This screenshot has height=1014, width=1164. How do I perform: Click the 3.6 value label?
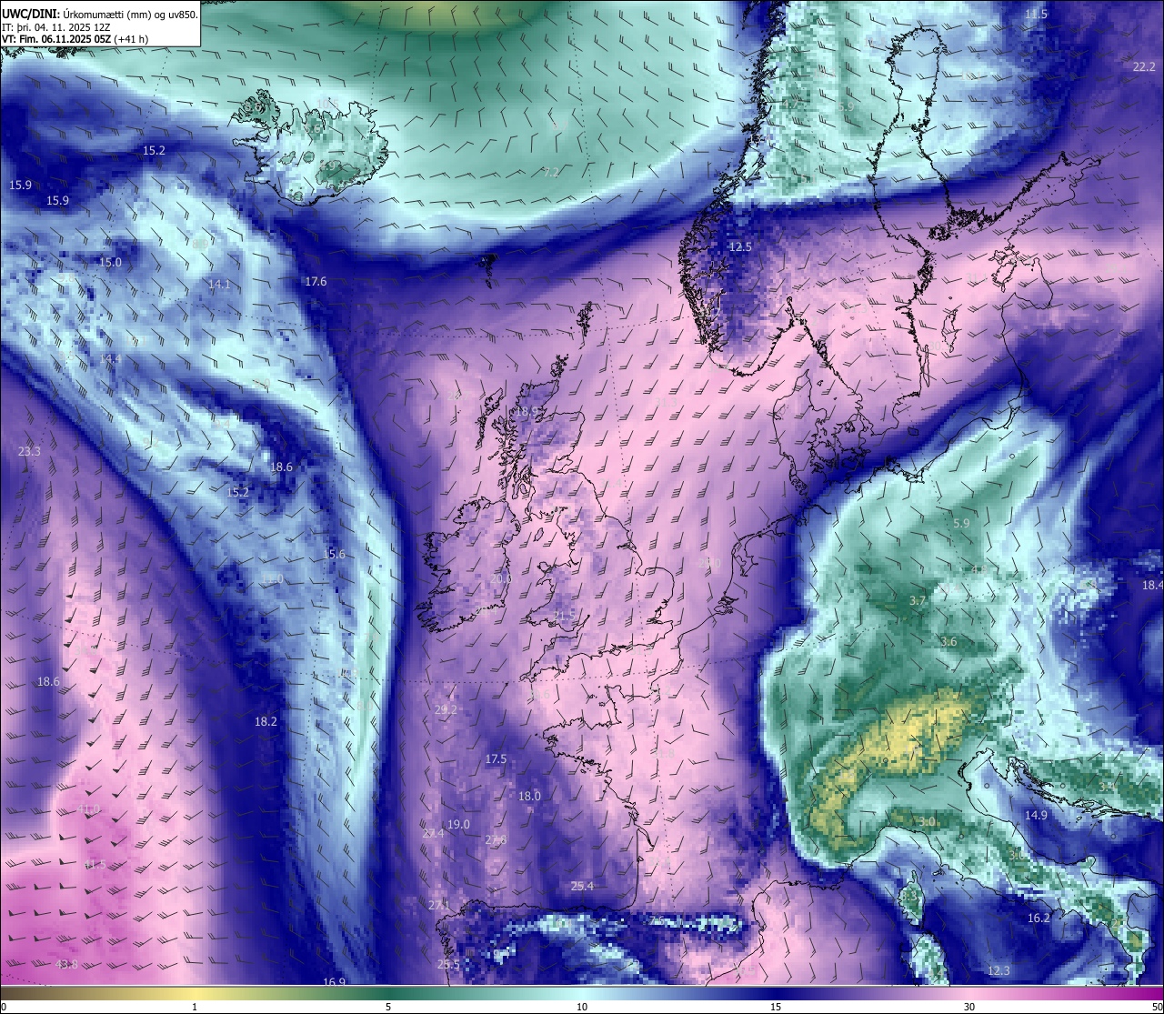[948, 642]
